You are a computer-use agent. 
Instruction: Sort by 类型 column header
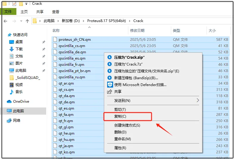(x=177, y=30)
